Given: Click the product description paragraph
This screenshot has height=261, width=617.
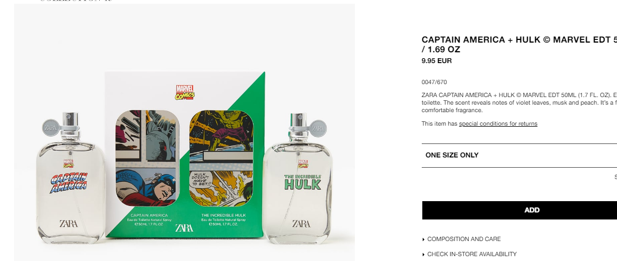Looking at the screenshot, I should (x=519, y=103).
